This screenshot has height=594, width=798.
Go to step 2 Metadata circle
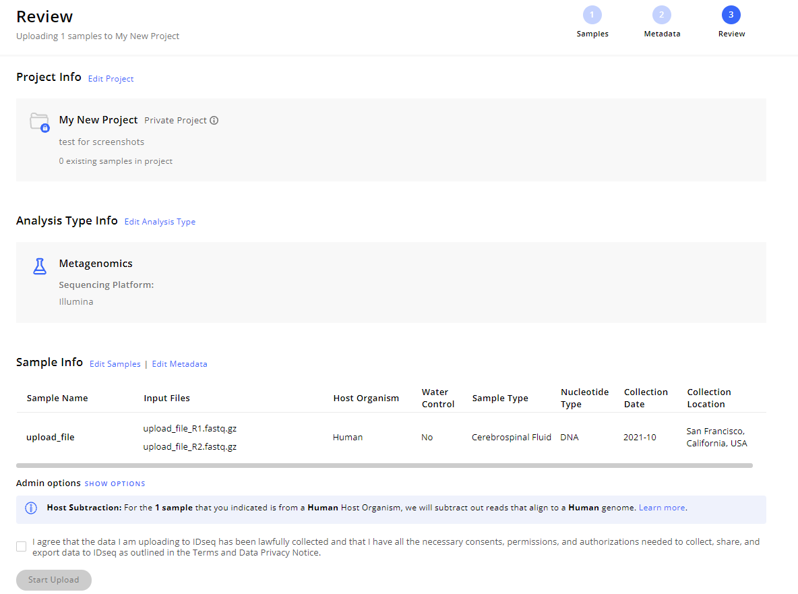662,15
